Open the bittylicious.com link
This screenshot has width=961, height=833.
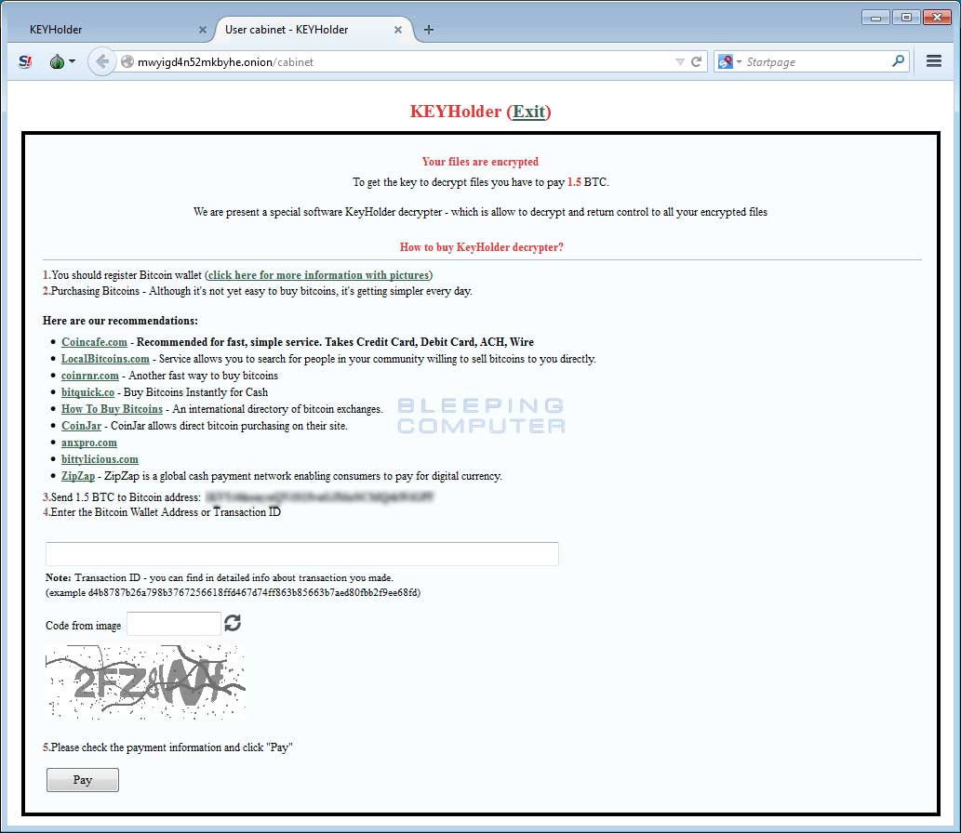pyautogui.click(x=100, y=458)
